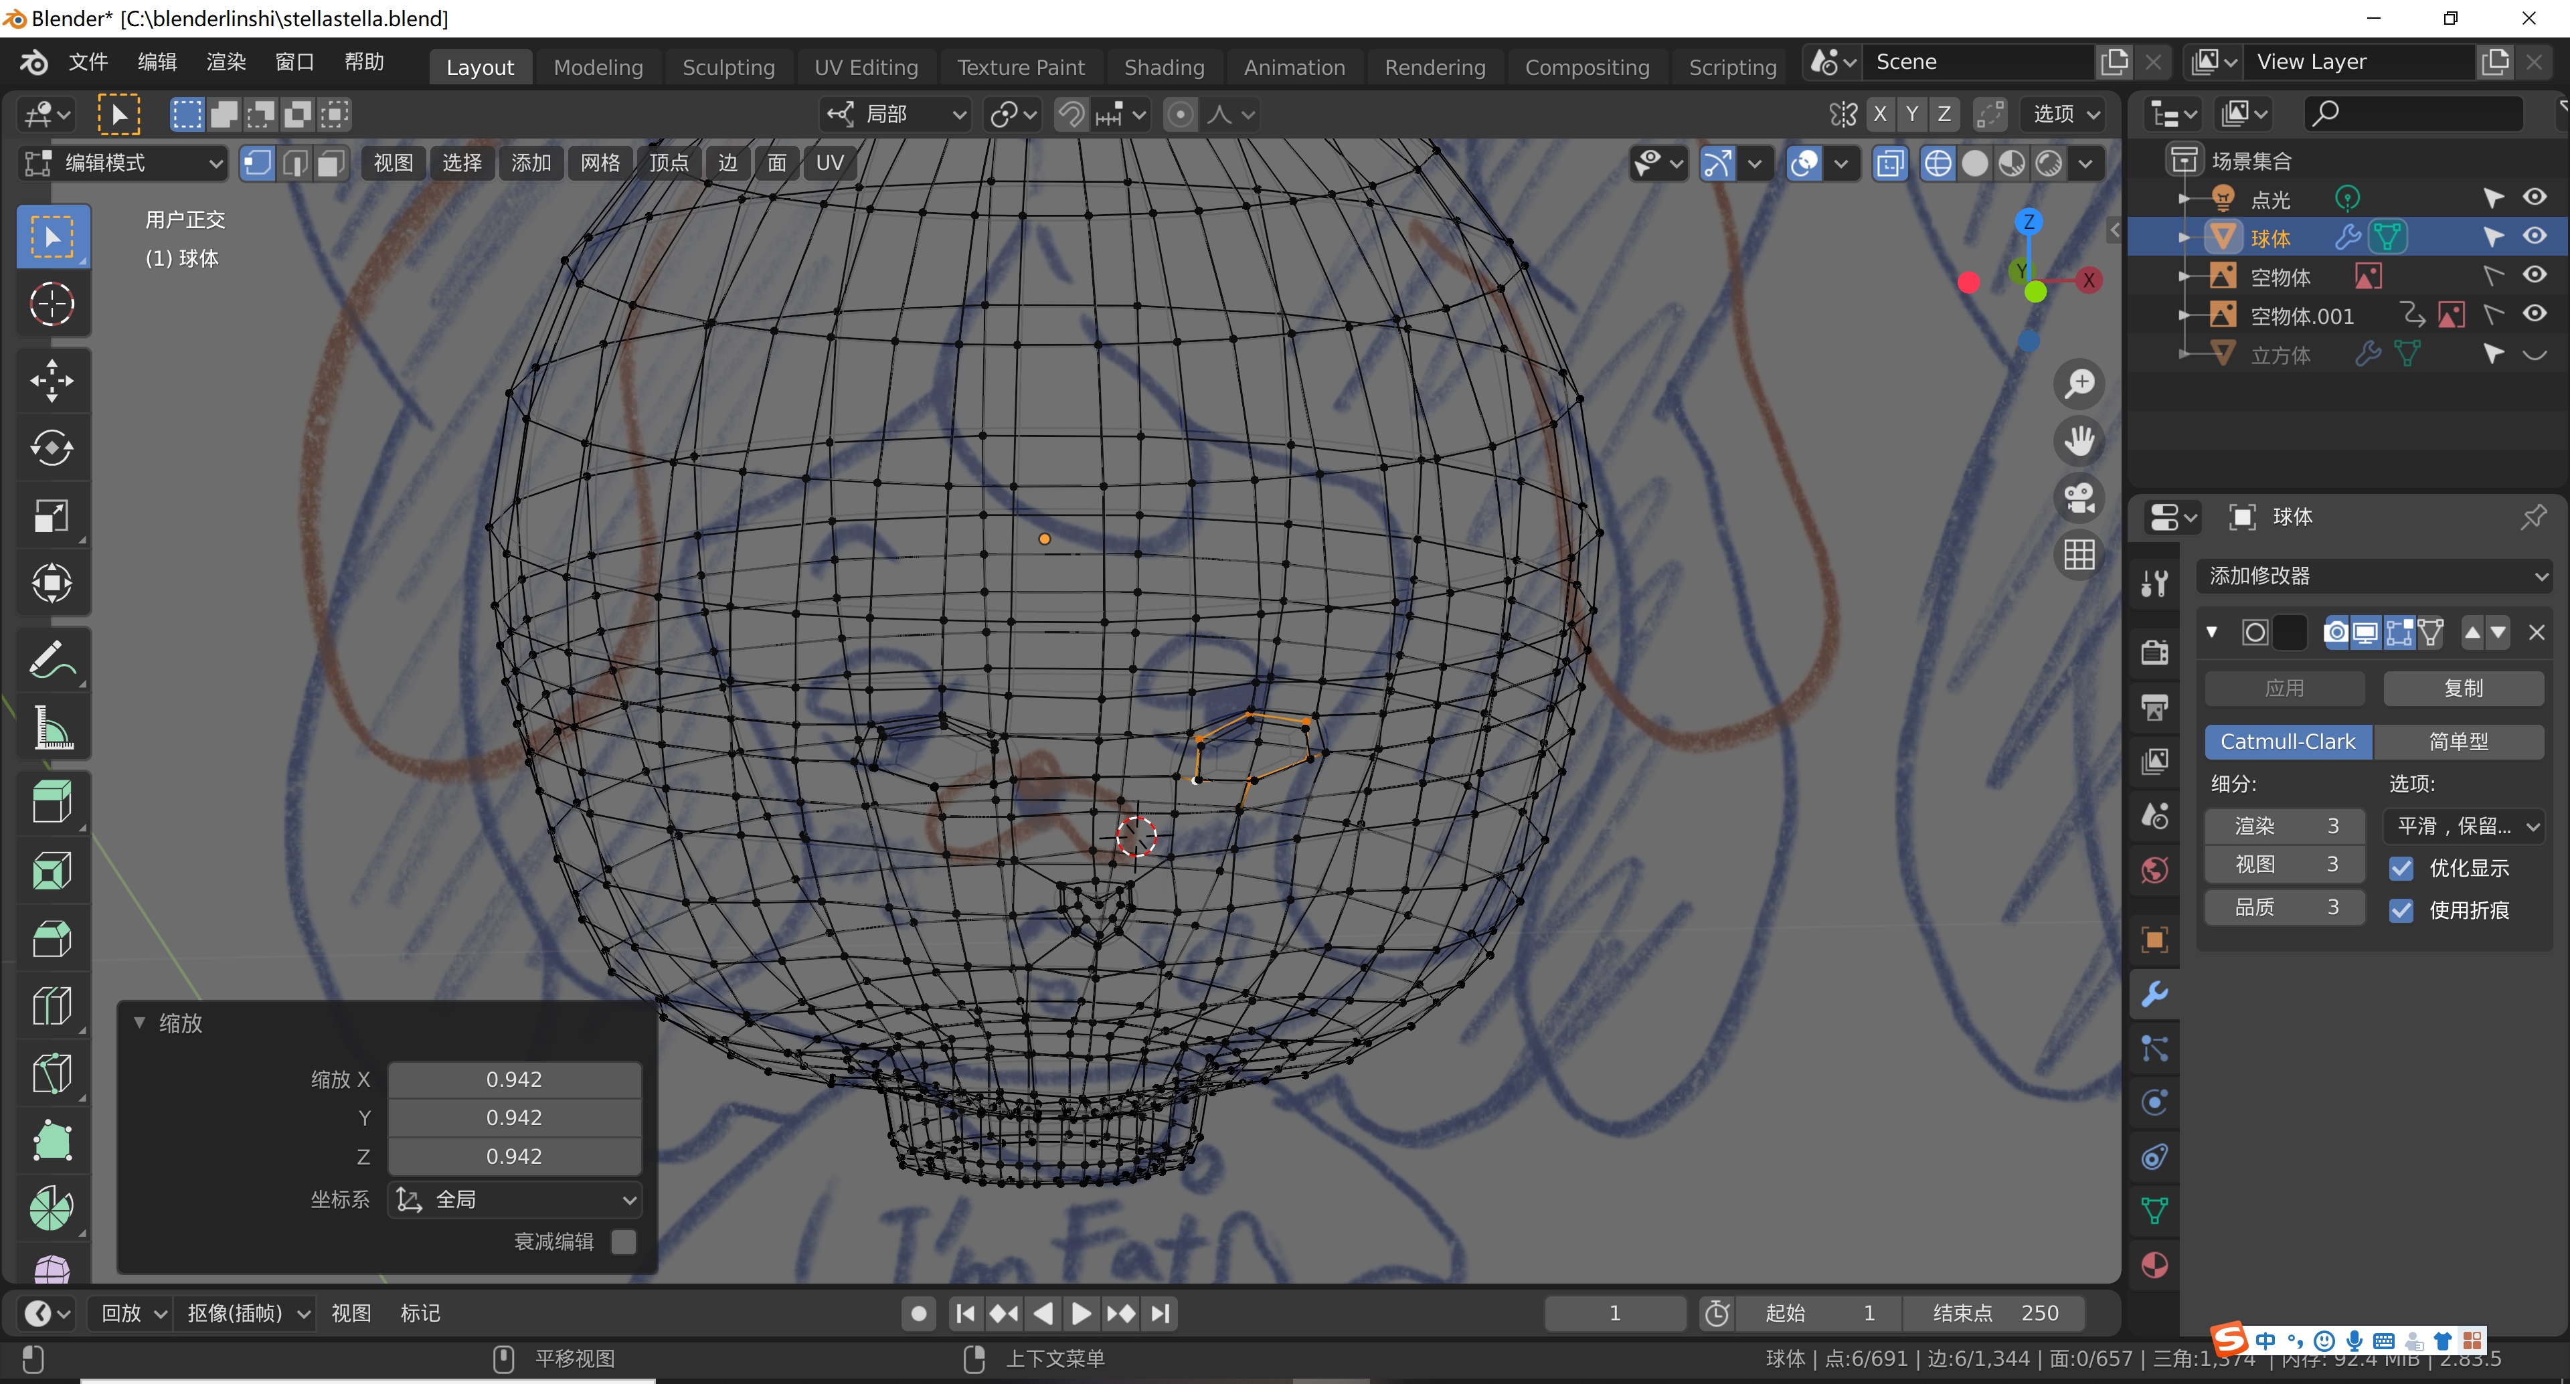The height and width of the screenshot is (1384, 2570).
Task: Enable the 使用折痕 checkbox
Action: (2401, 910)
